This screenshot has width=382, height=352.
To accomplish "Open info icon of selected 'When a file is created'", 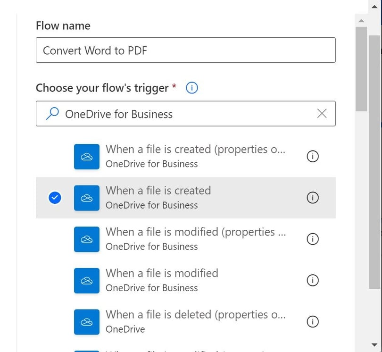I will pyautogui.click(x=313, y=197).
